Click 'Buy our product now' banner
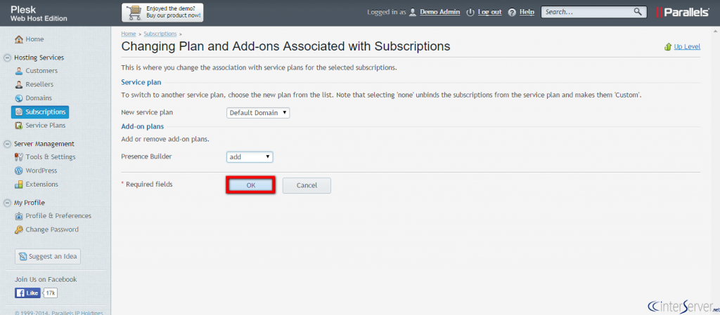The height and width of the screenshot is (315, 720). (x=162, y=13)
